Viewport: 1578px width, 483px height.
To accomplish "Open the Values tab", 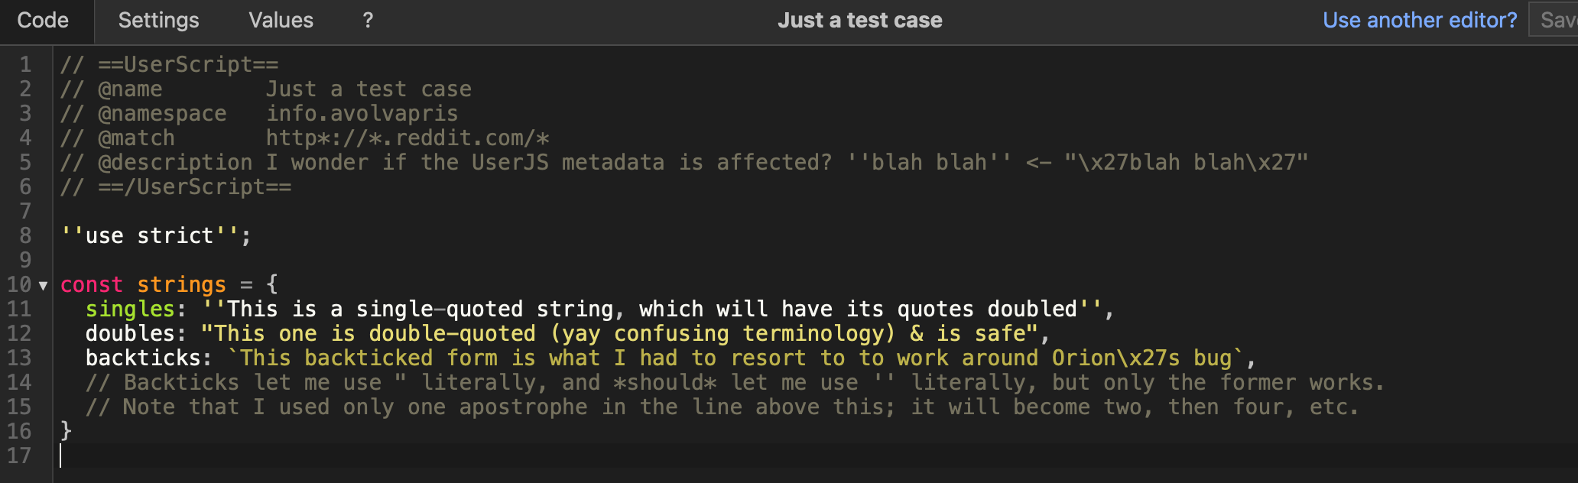I will (x=281, y=21).
